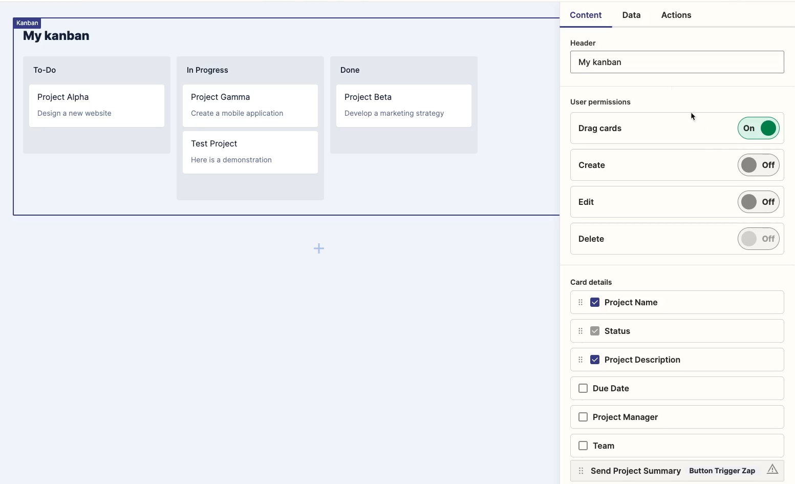This screenshot has width=795, height=484.
Task: Switch to the Content tab
Action: pyautogui.click(x=586, y=15)
